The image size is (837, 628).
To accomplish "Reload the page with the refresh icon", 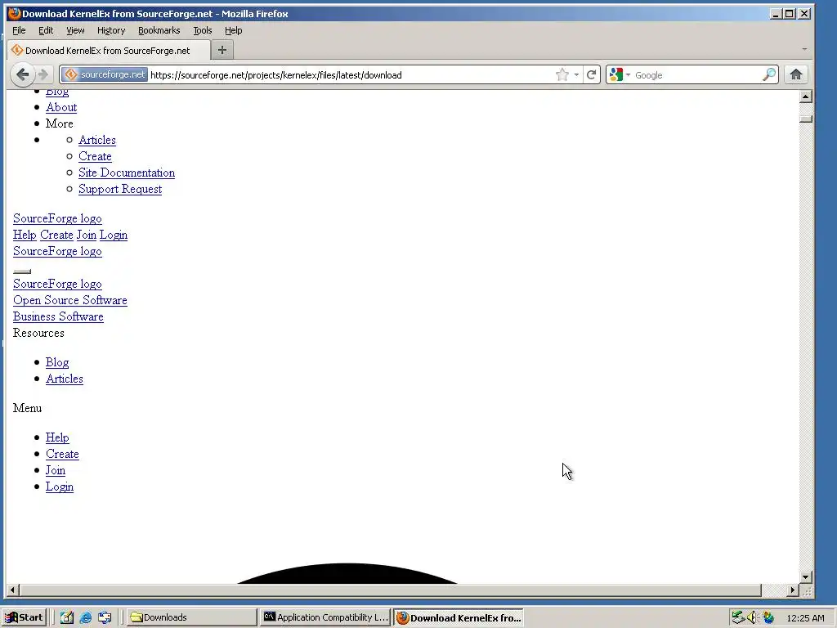I will 592,74.
